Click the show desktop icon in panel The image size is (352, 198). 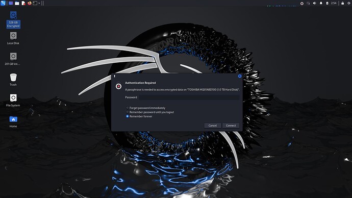[x=11, y=3]
